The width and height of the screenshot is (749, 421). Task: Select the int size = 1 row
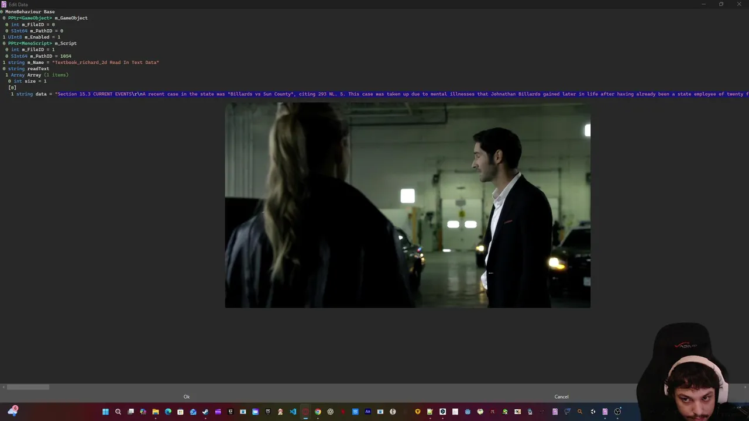[28, 81]
